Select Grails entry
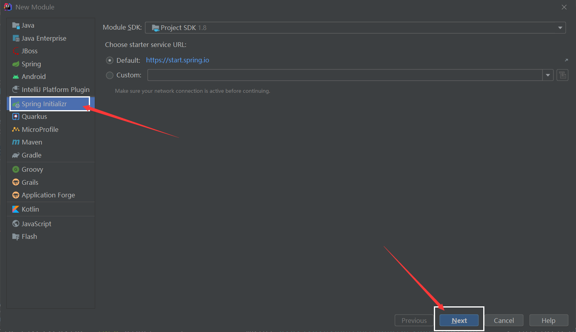Screen dimensions: 576x332 click(x=51, y=182)
